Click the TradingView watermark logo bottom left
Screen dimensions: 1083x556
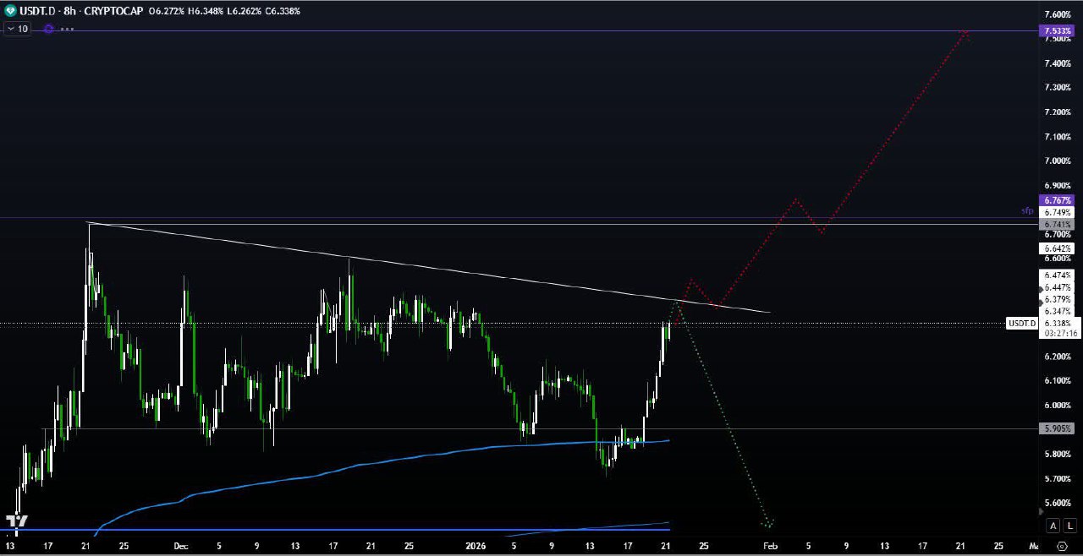pyautogui.click(x=17, y=522)
